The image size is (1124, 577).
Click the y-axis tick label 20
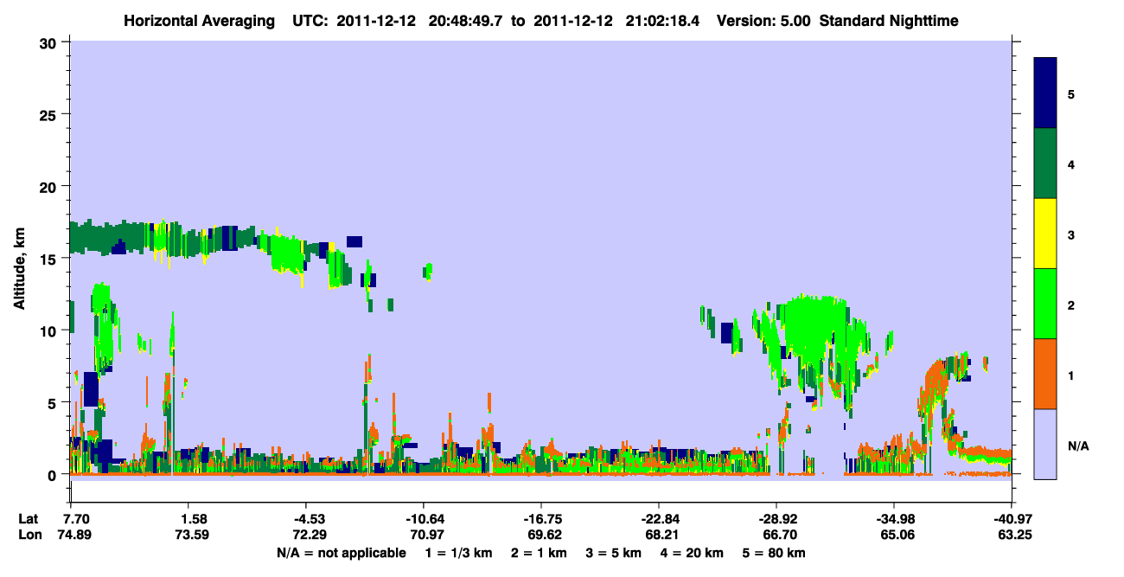pyautogui.click(x=50, y=186)
